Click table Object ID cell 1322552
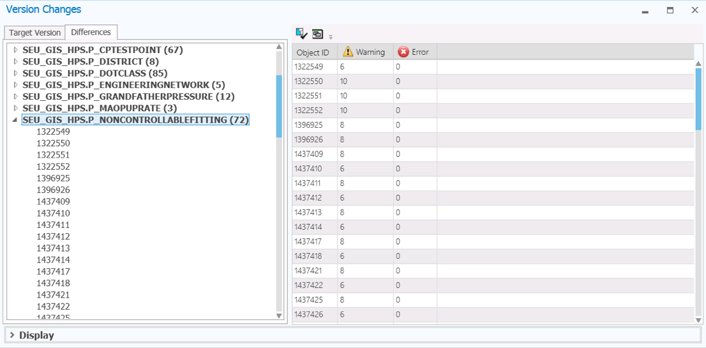Screen dimensions: 706x348 click(x=314, y=110)
